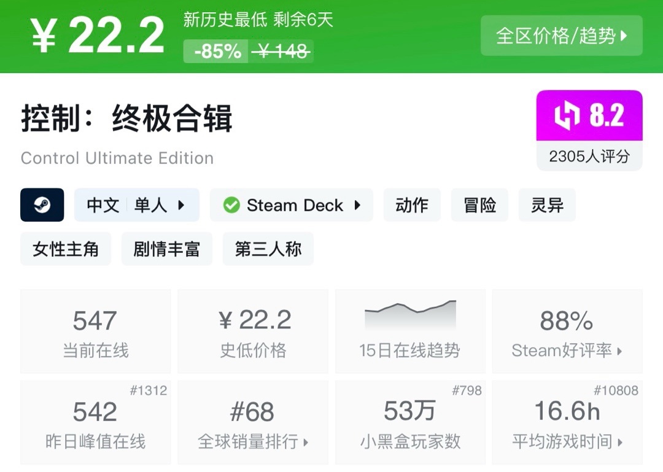Image resolution: width=663 pixels, height=472 pixels.
Task: Select the 剧情丰富 tag
Action: (166, 249)
